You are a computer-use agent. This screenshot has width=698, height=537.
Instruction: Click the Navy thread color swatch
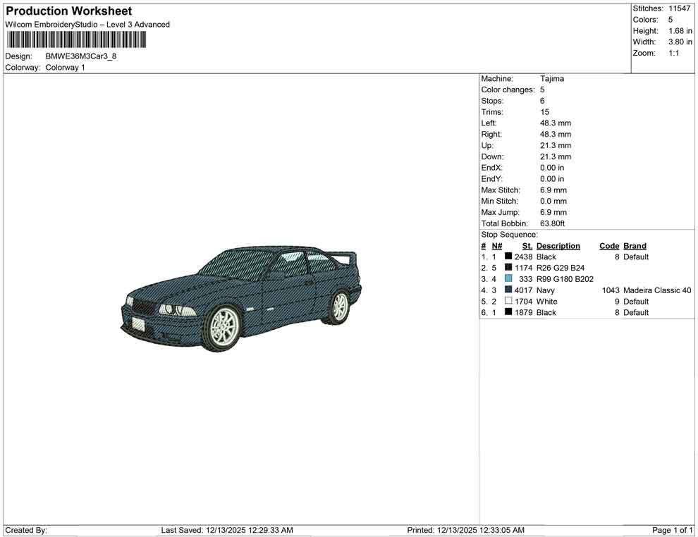point(508,290)
